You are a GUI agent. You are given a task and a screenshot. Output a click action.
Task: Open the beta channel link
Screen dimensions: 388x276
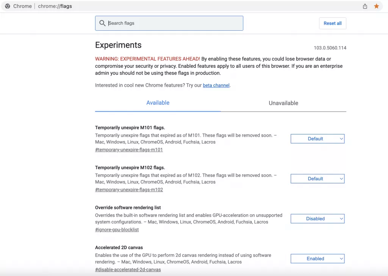216,86
